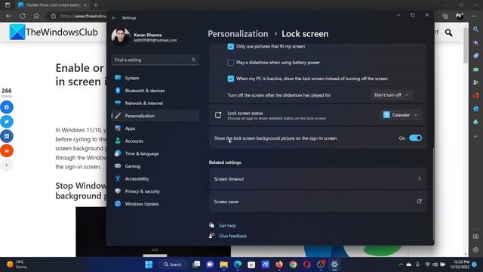This screenshot has height=272, width=483.
Task: Open File Explorer from taskbar
Action: [x=223, y=264]
